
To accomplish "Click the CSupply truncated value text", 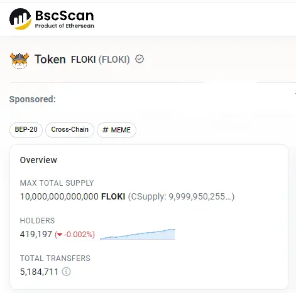I will 181,196.
